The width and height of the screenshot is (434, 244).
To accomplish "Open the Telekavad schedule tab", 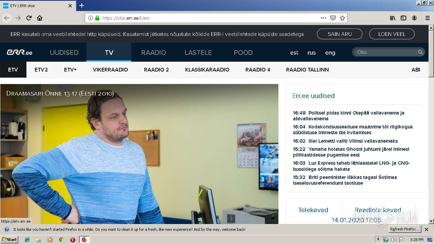I will click(x=313, y=210).
